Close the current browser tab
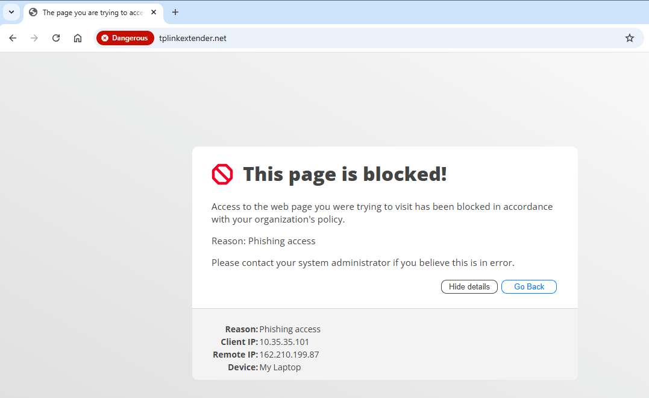This screenshot has width=649, height=398. pyautogui.click(x=154, y=12)
